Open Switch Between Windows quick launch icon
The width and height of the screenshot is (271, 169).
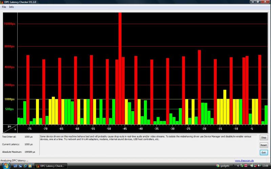(20, 166)
